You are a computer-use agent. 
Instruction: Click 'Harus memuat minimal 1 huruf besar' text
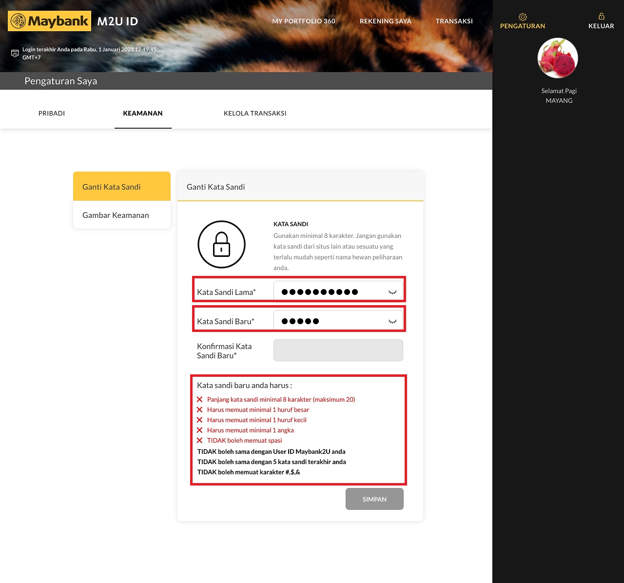coord(258,409)
